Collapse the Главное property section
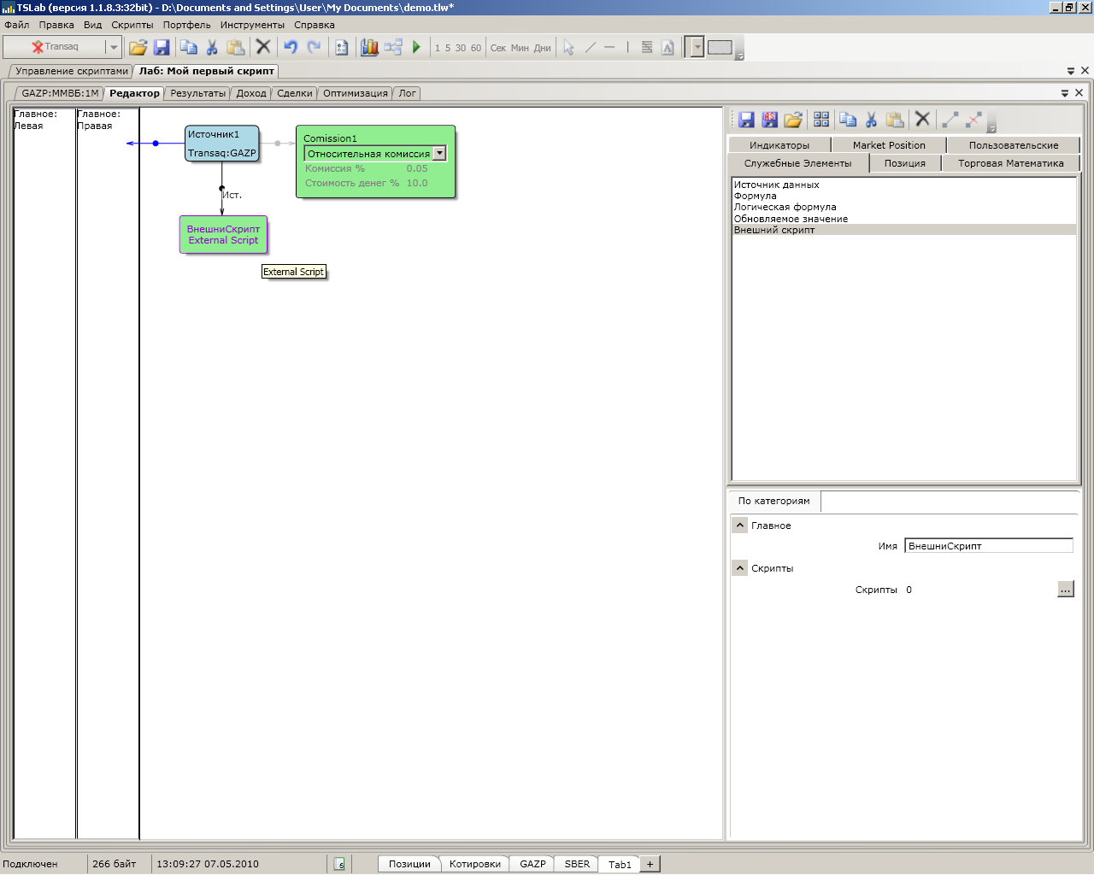 (740, 526)
